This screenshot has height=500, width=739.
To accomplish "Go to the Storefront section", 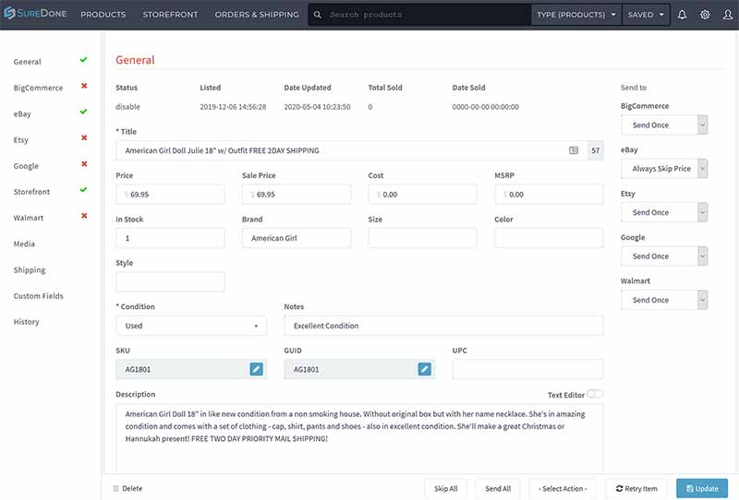I will (x=31, y=192).
